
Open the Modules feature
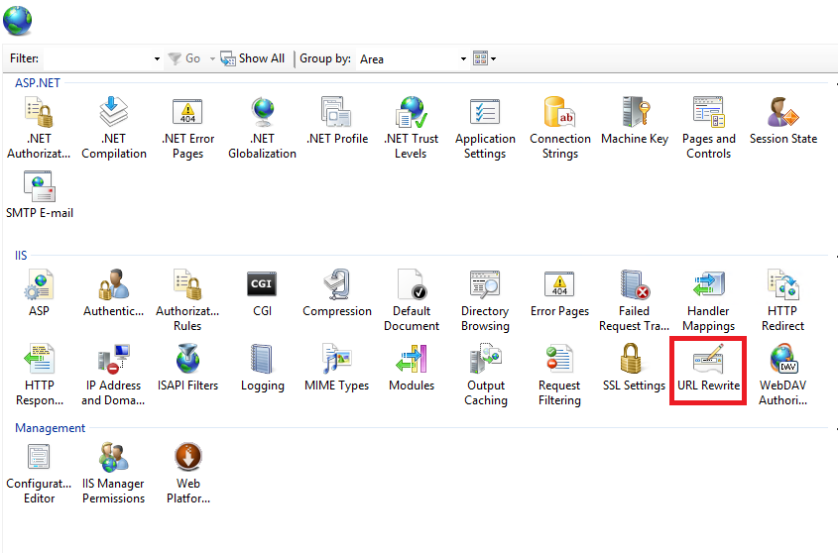(412, 368)
